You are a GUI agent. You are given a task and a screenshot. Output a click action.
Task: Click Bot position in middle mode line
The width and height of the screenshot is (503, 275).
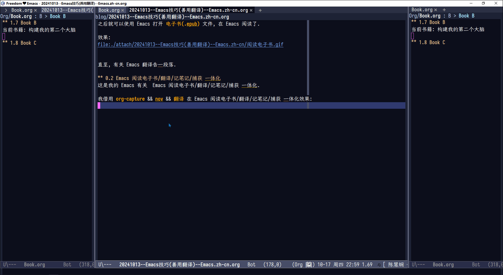point(251,265)
